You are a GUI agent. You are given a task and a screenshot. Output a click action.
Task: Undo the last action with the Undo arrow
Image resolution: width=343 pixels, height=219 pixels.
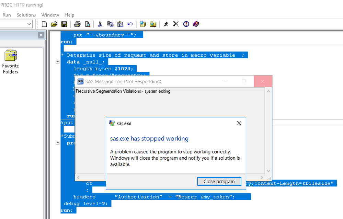tap(130, 24)
